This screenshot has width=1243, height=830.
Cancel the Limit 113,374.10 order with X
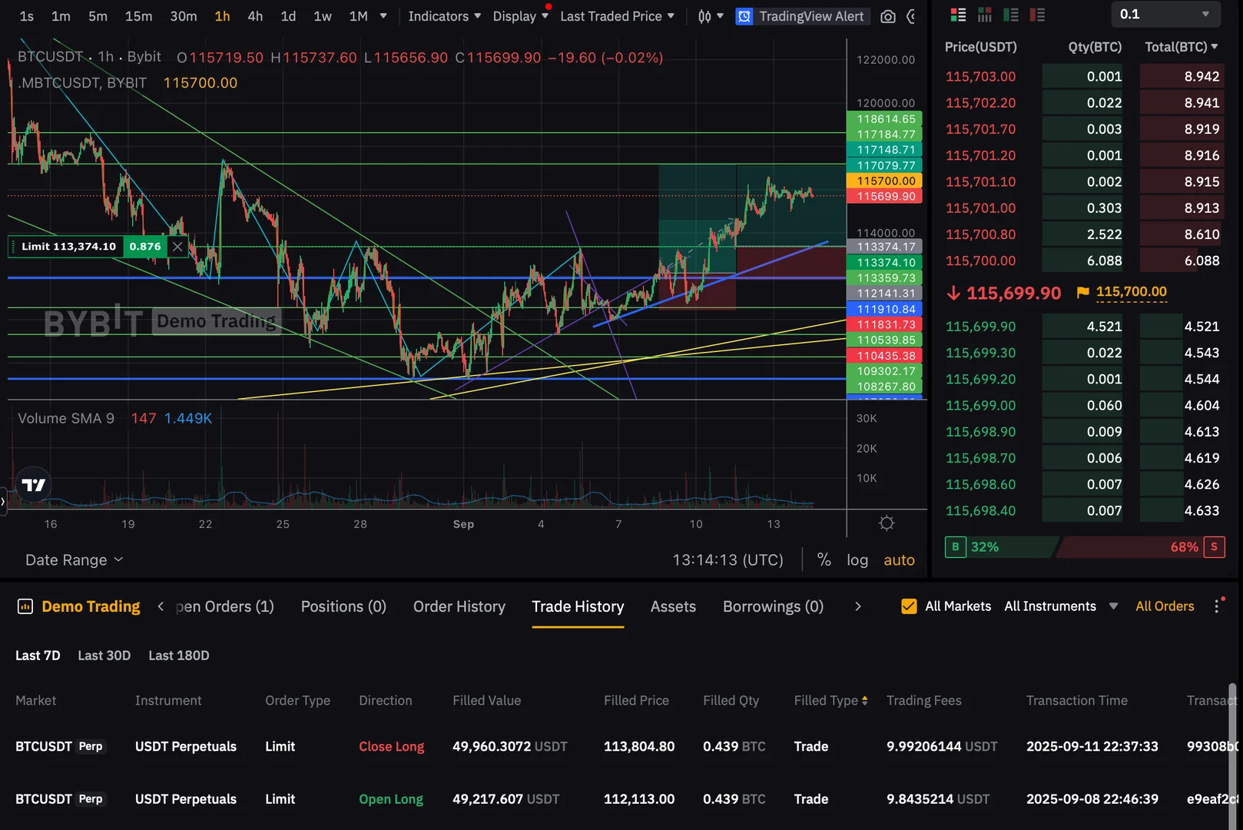click(177, 247)
